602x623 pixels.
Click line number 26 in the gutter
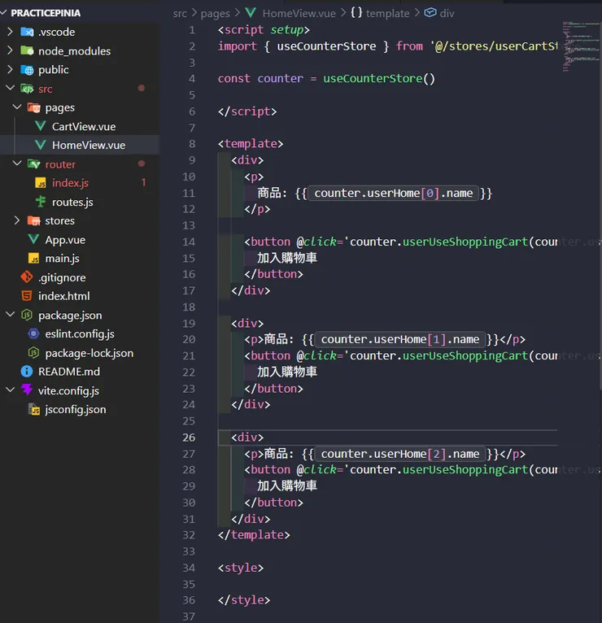point(189,438)
